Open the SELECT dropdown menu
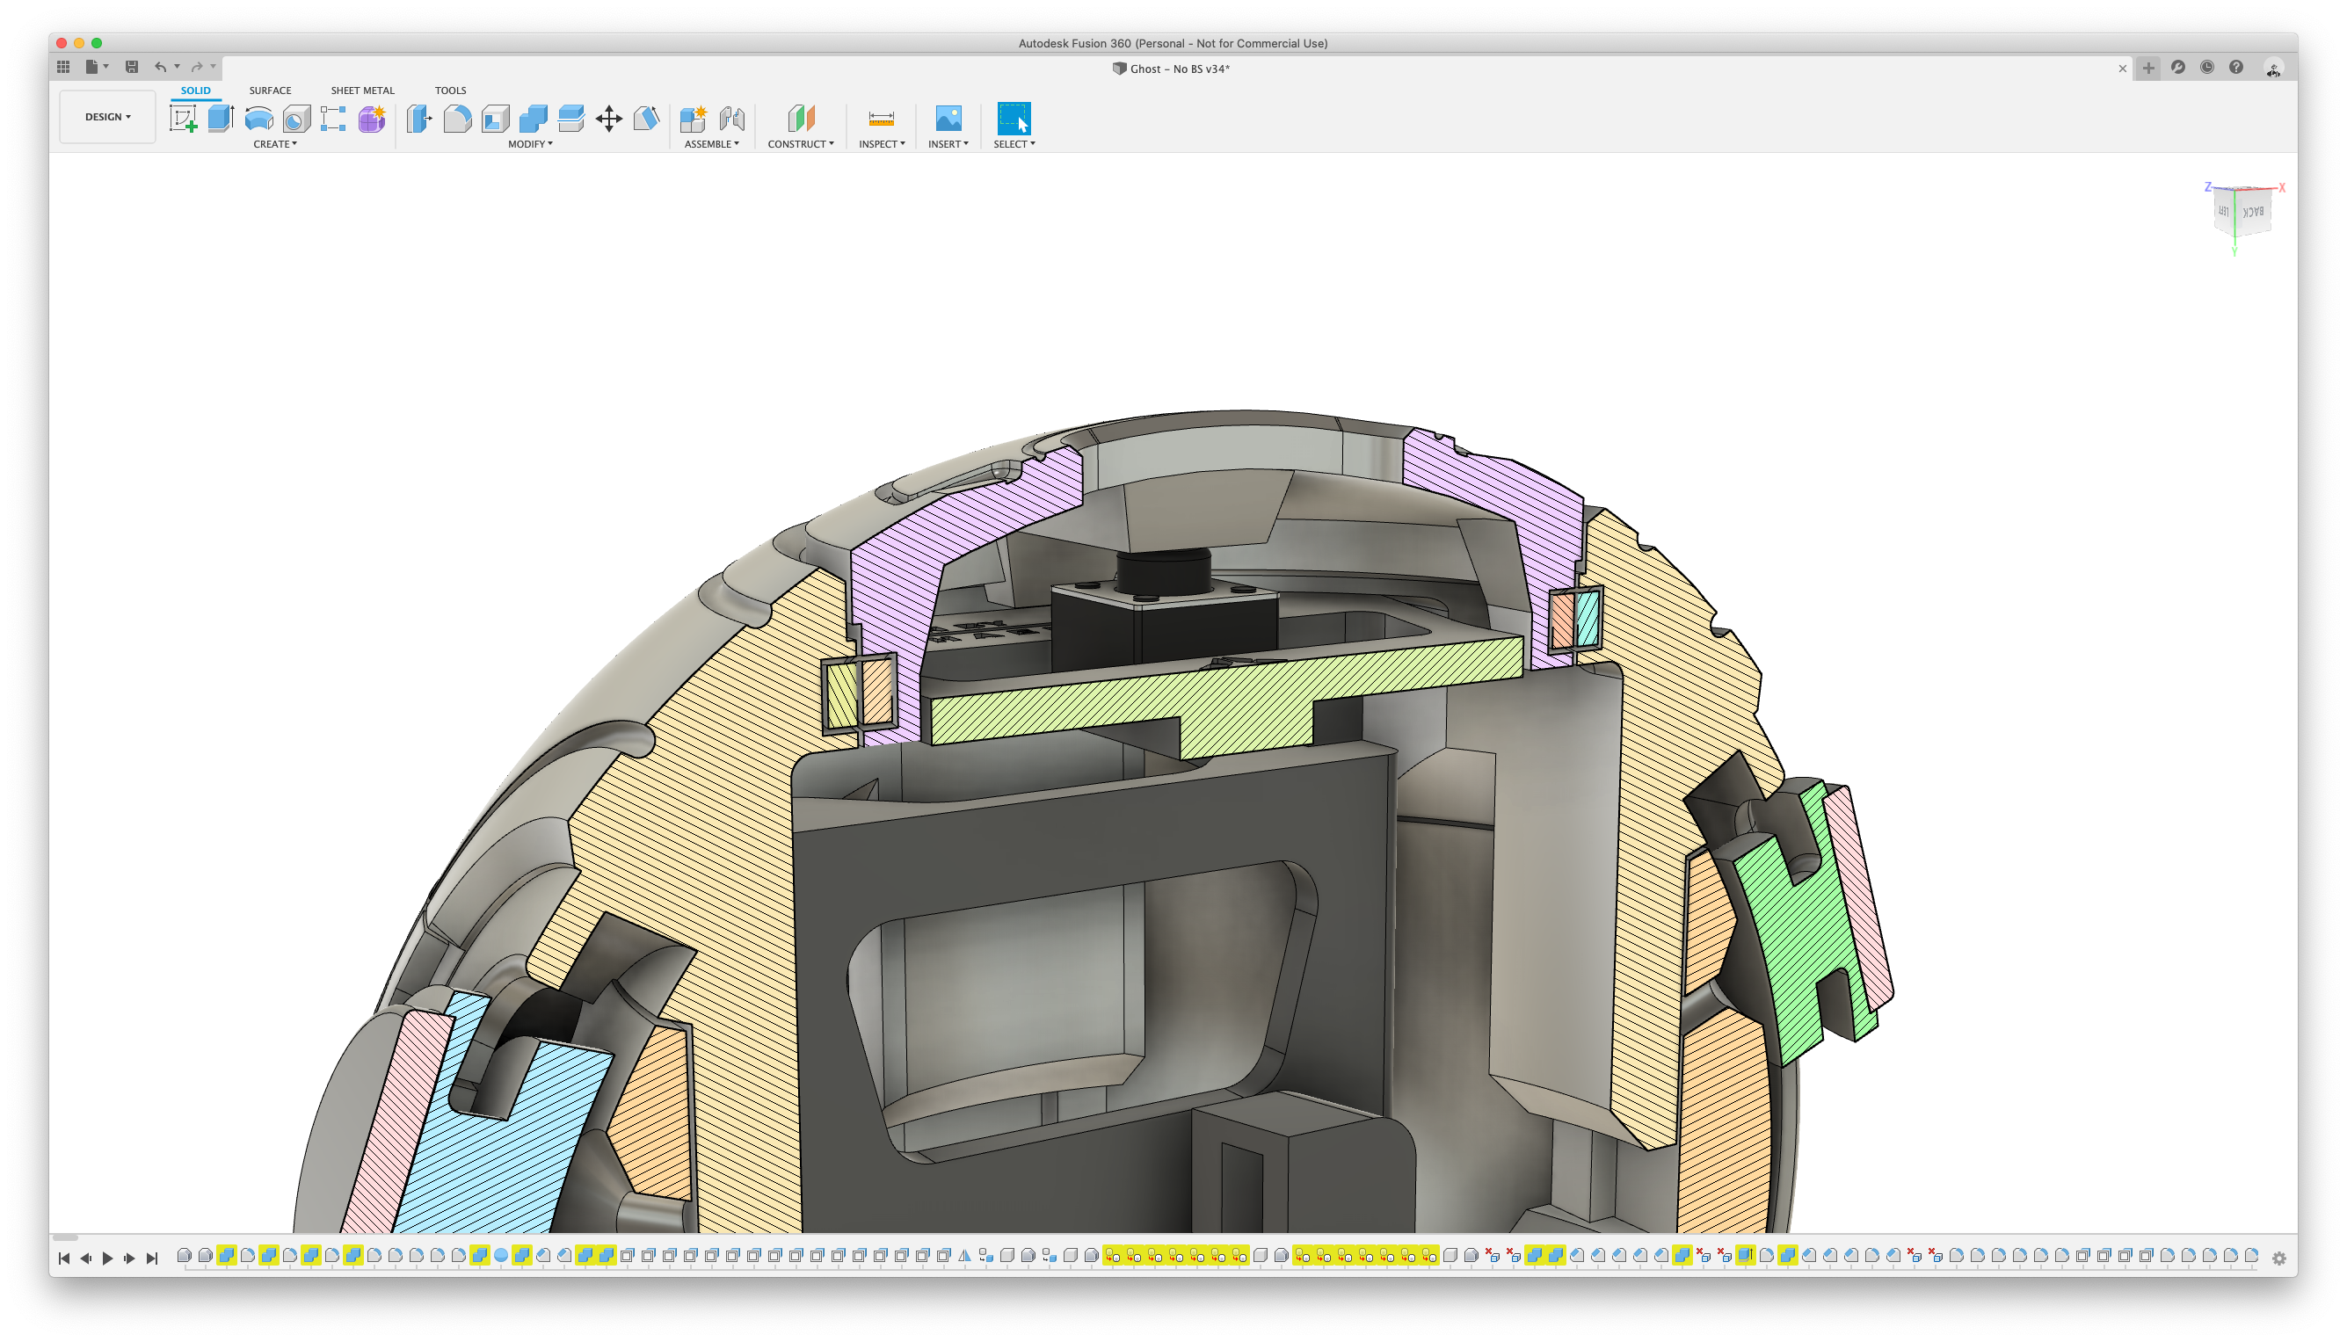 (x=1014, y=144)
